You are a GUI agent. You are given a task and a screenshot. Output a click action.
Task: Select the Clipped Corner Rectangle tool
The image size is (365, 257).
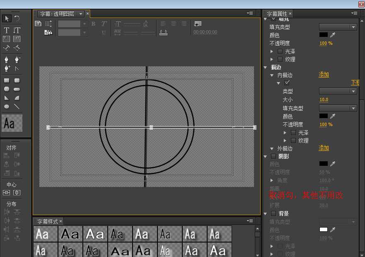pos(7,89)
